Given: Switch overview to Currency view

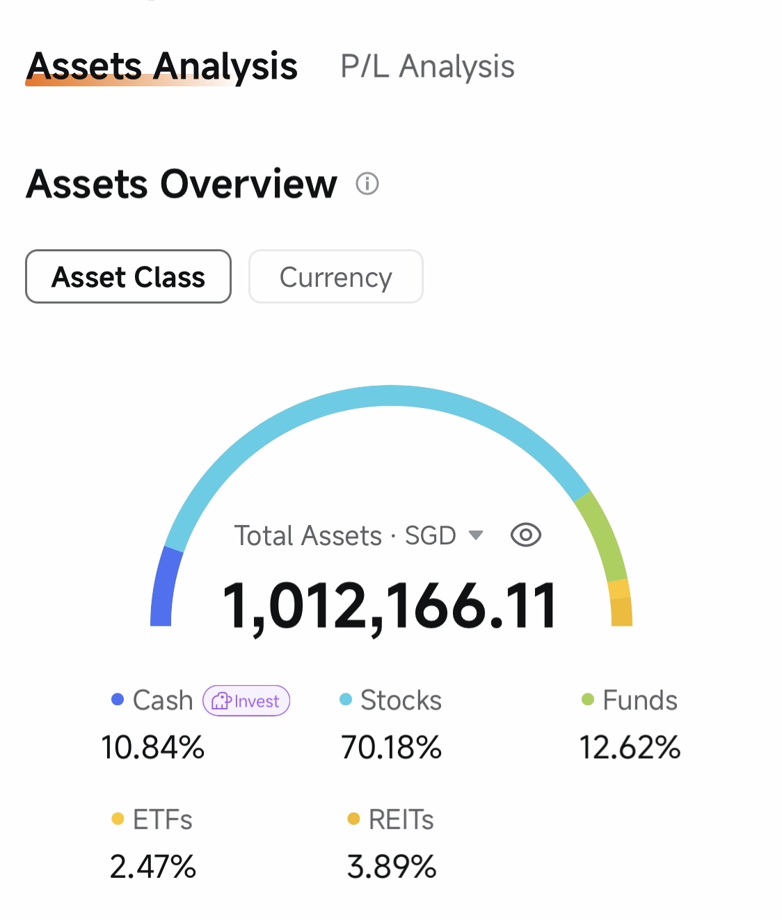Looking at the screenshot, I should [336, 276].
